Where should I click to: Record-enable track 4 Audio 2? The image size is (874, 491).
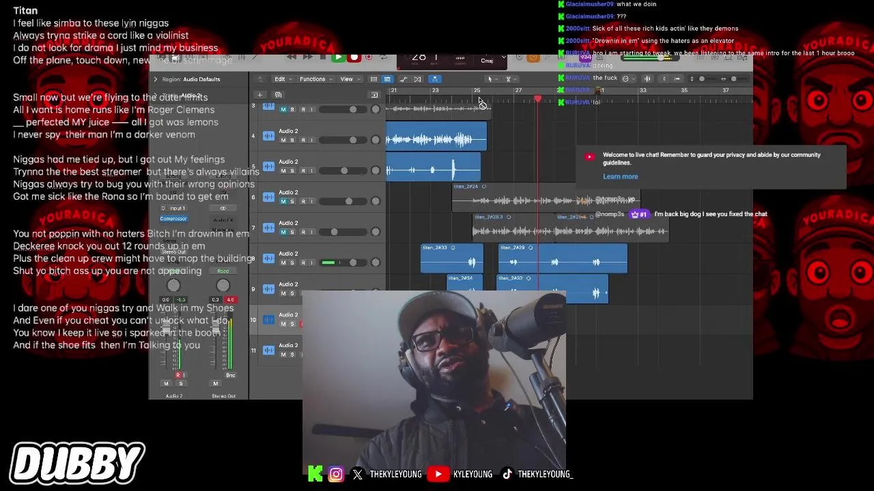pos(303,140)
